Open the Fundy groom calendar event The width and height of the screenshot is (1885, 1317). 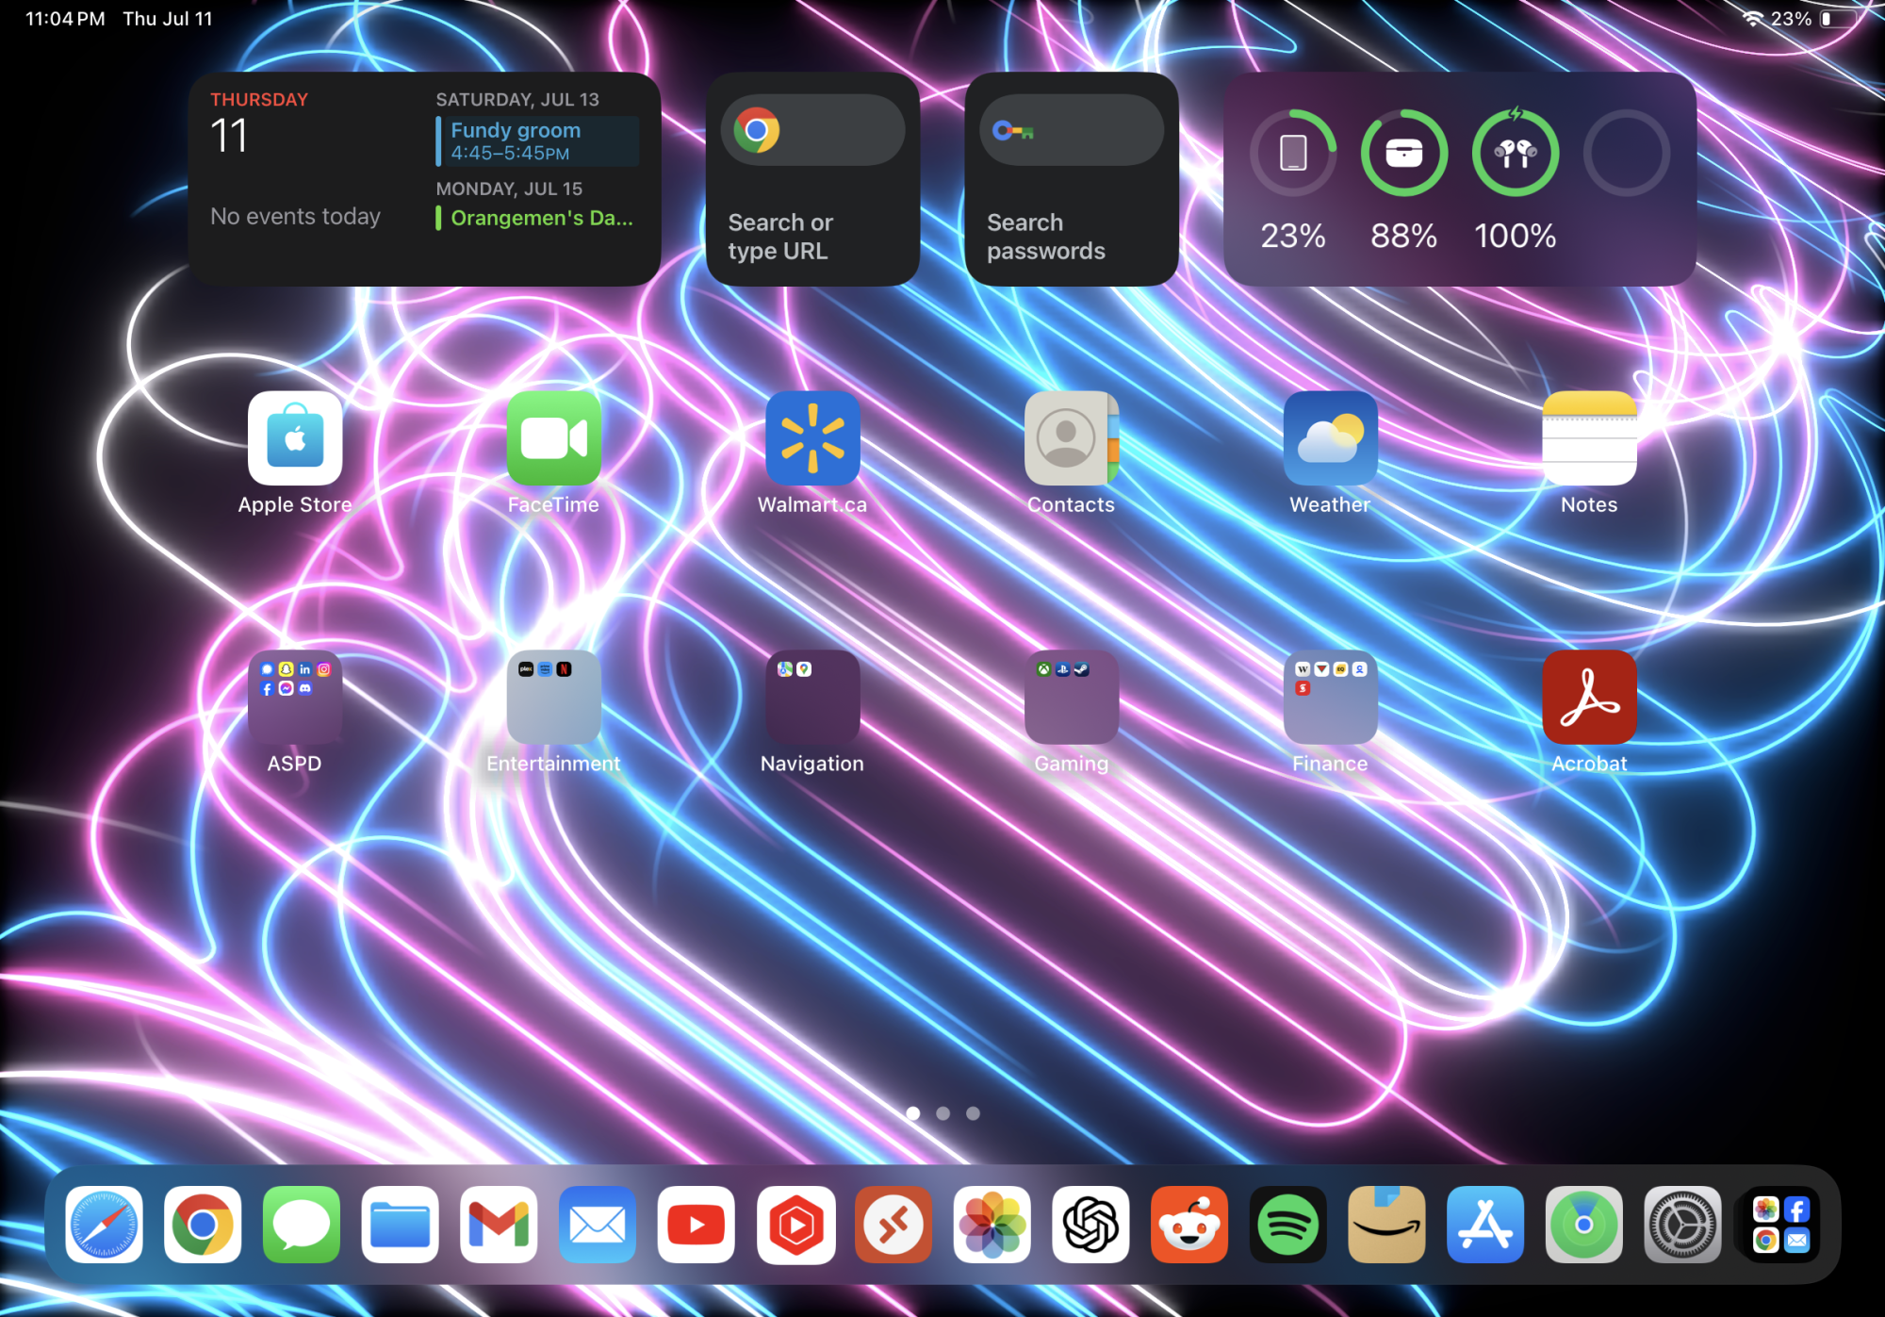[x=537, y=140]
